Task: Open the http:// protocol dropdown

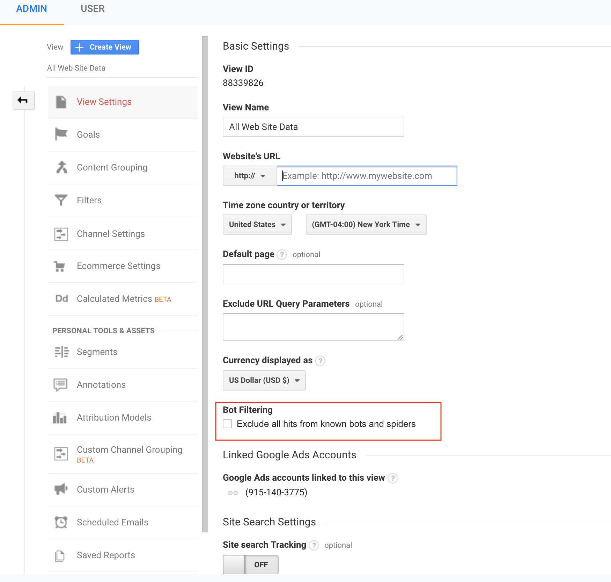Action: 250,176
